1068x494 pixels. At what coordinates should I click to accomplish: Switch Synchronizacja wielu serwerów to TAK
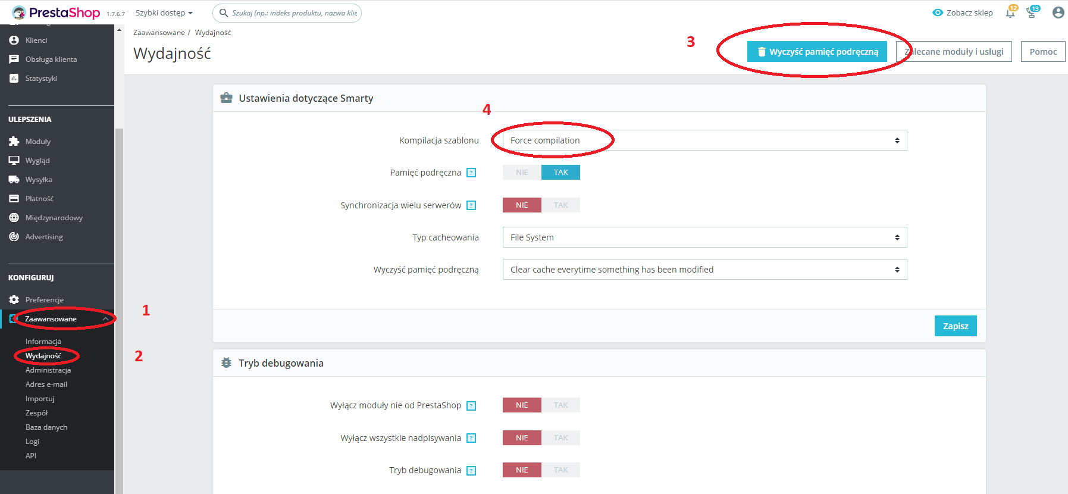[560, 205]
